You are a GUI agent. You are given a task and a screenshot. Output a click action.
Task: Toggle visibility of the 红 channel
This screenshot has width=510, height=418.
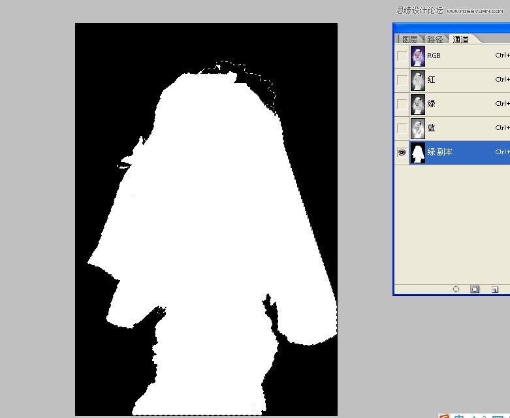[x=402, y=80]
